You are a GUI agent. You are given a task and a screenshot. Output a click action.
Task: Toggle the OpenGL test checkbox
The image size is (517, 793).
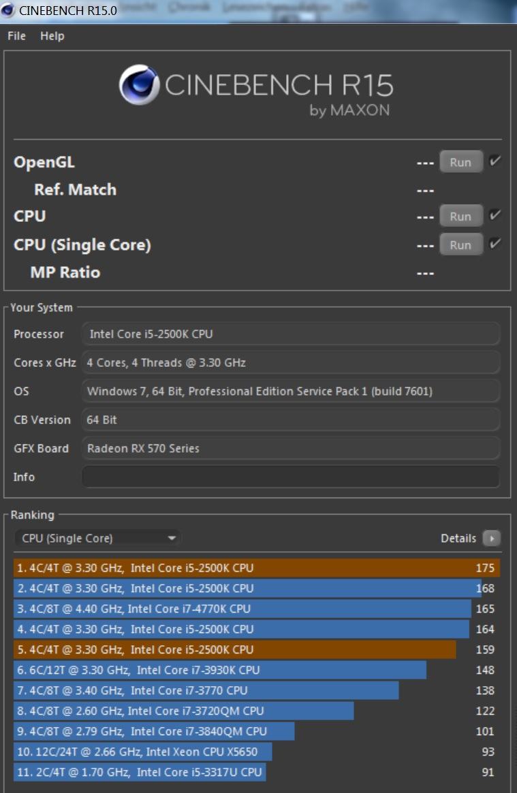495,161
